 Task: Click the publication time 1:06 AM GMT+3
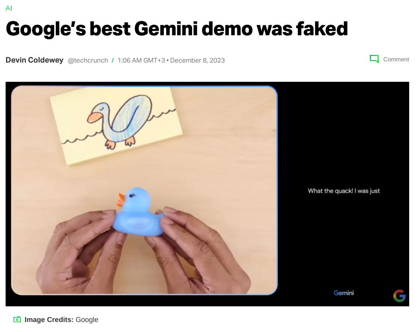coord(141,61)
